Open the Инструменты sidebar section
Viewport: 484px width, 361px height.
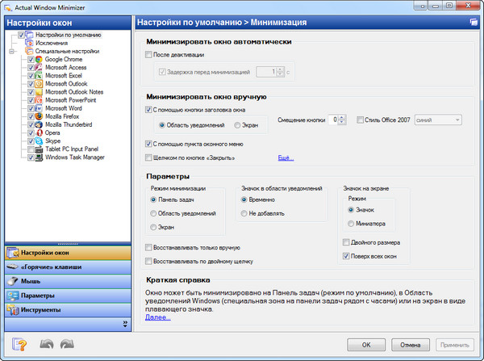click(68, 309)
